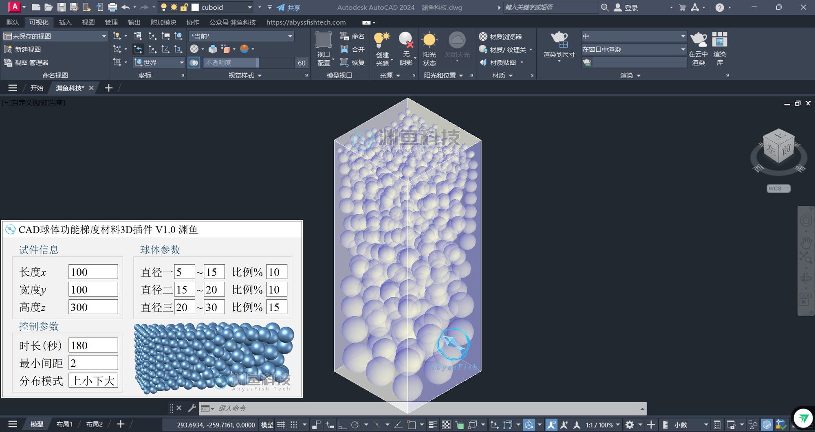Viewport: 815px width, 432px height.
Task: Click the customization wrench icon beside command line
Action: click(192, 408)
